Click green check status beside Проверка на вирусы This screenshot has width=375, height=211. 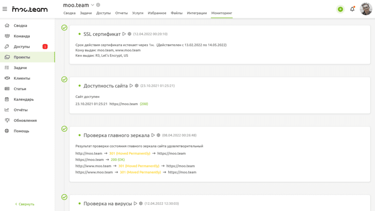pyautogui.click(x=64, y=197)
